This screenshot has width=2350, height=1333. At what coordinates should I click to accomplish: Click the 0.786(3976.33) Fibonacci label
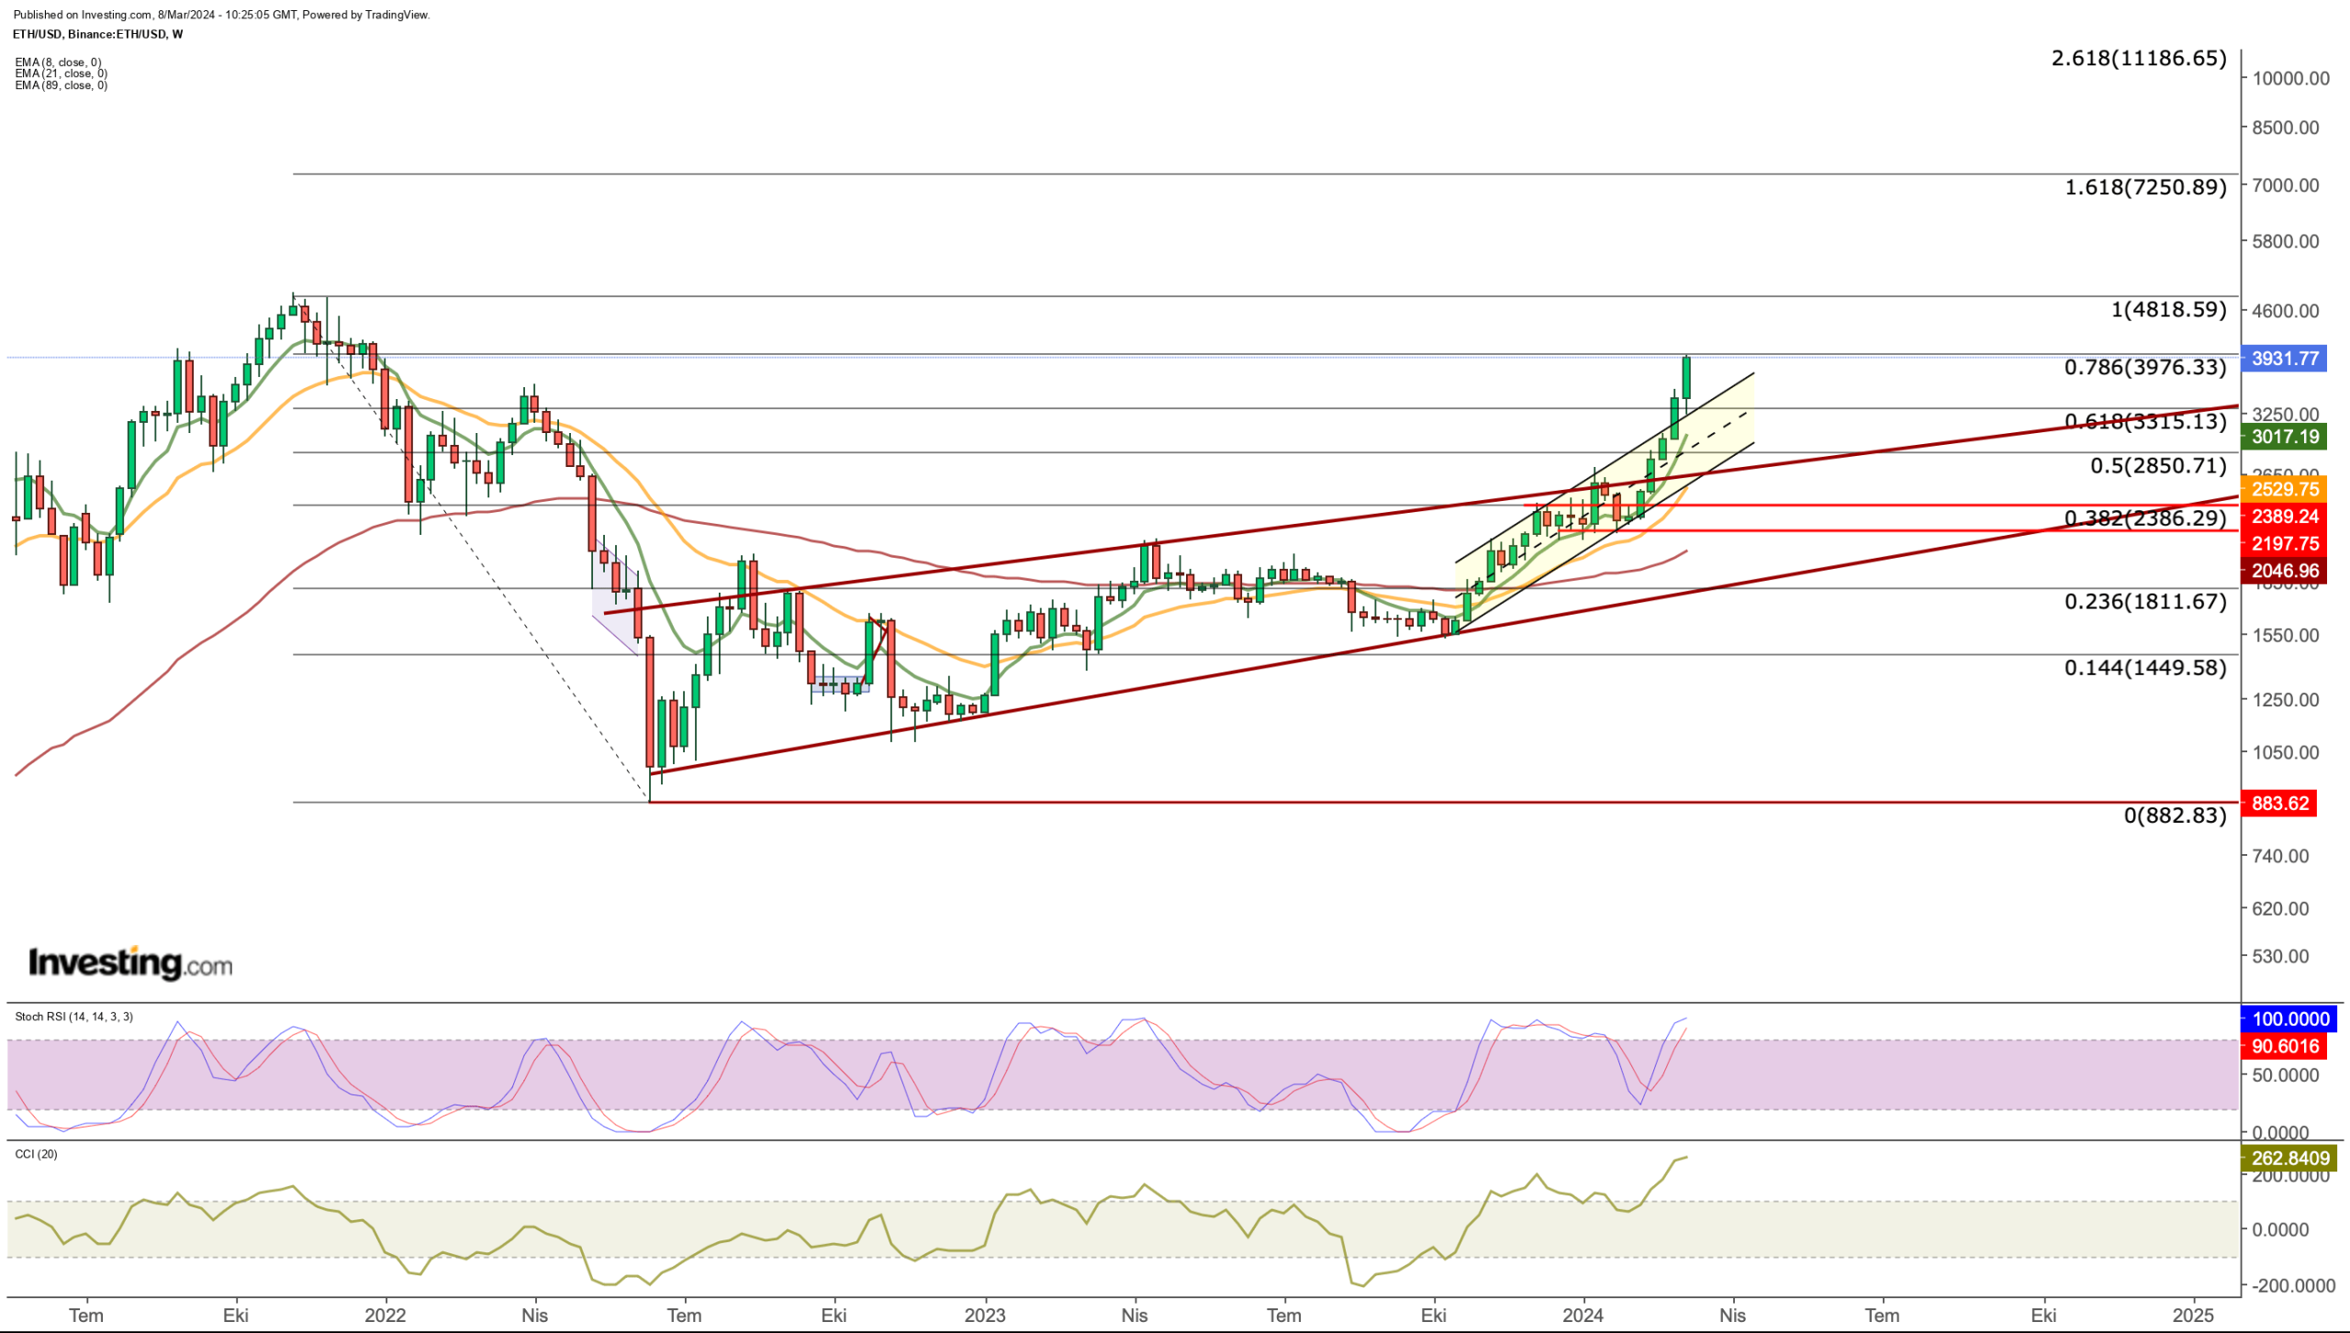tap(2145, 367)
